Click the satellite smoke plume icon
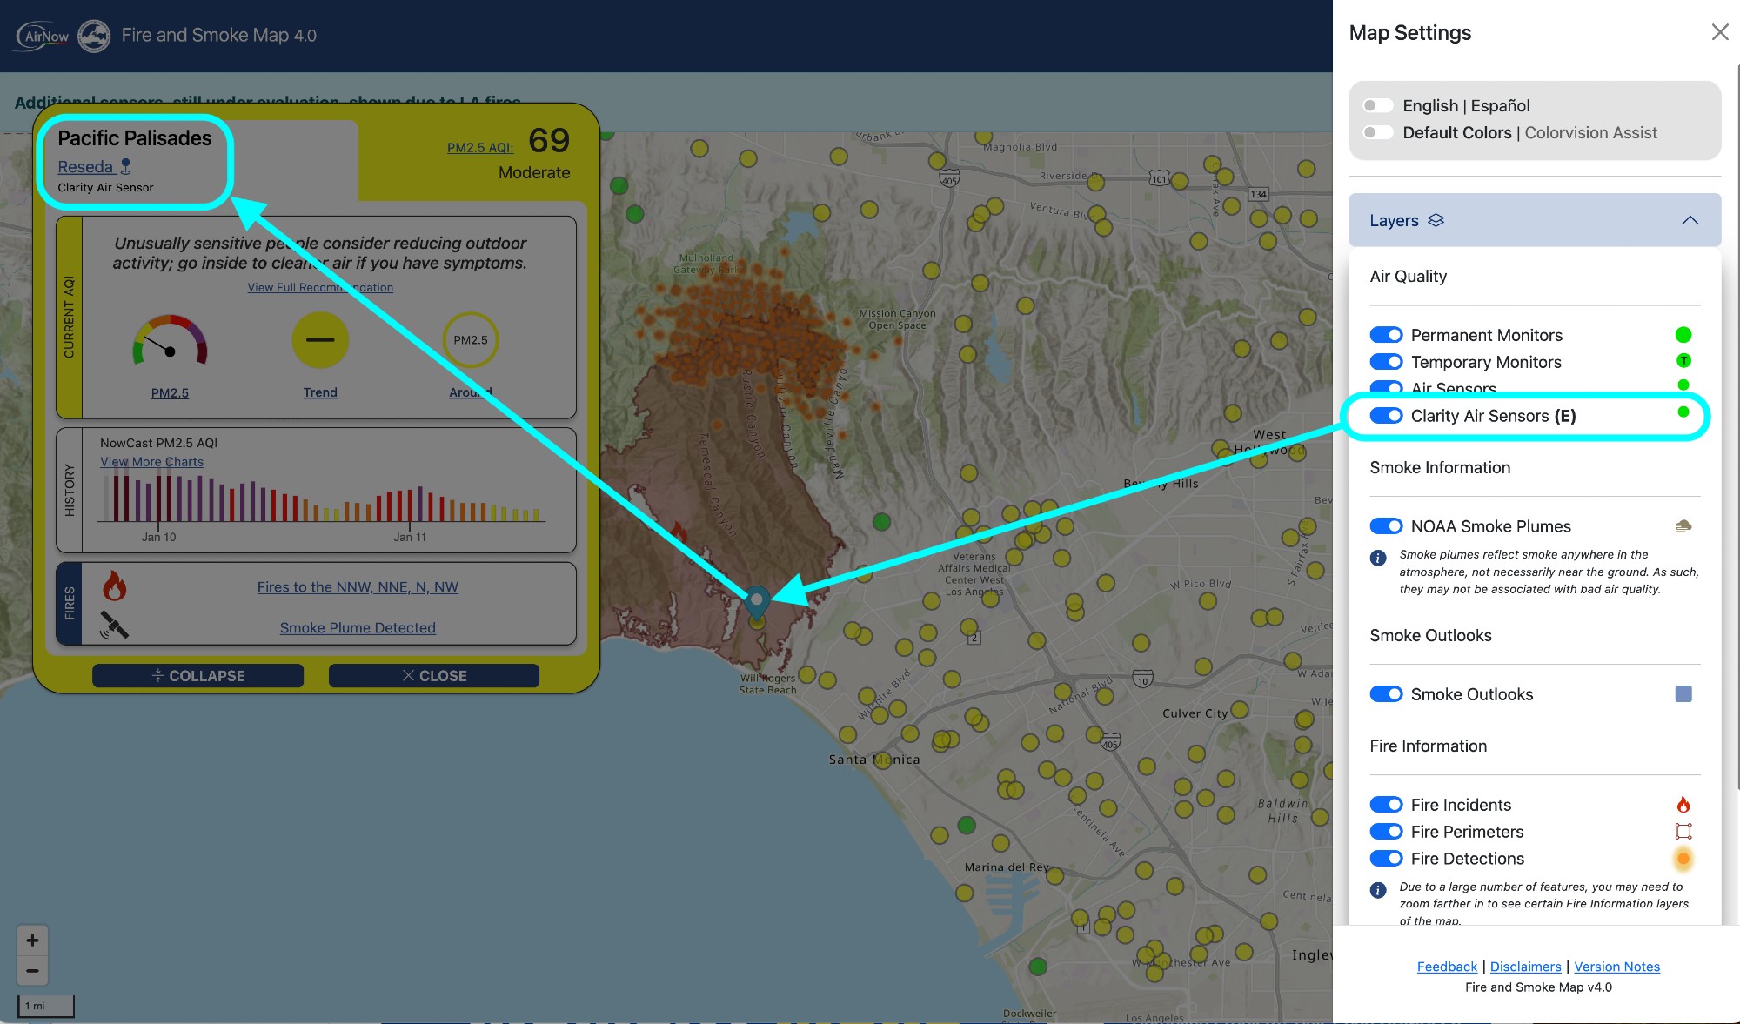This screenshot has width=1740, height=1024. pos(114,626)
